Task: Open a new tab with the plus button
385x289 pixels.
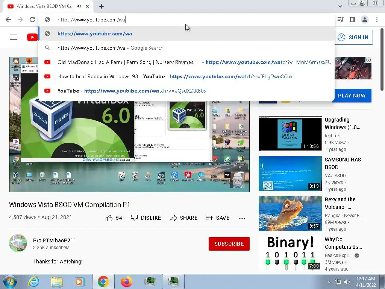Action: pyautogui.click(x=102, y=6)
